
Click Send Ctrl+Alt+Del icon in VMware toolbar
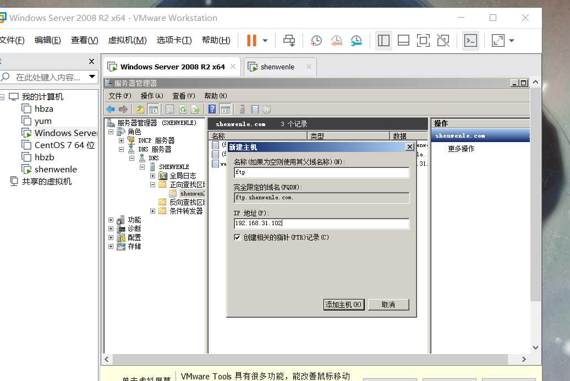(x=289, y=40)
